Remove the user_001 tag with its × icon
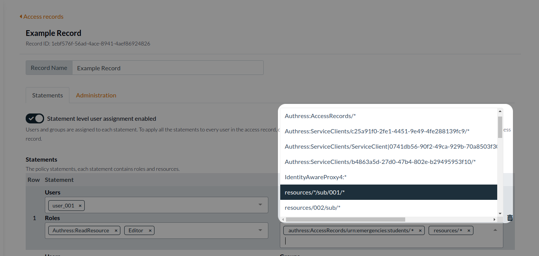539x256 pixels. (80, 205)
